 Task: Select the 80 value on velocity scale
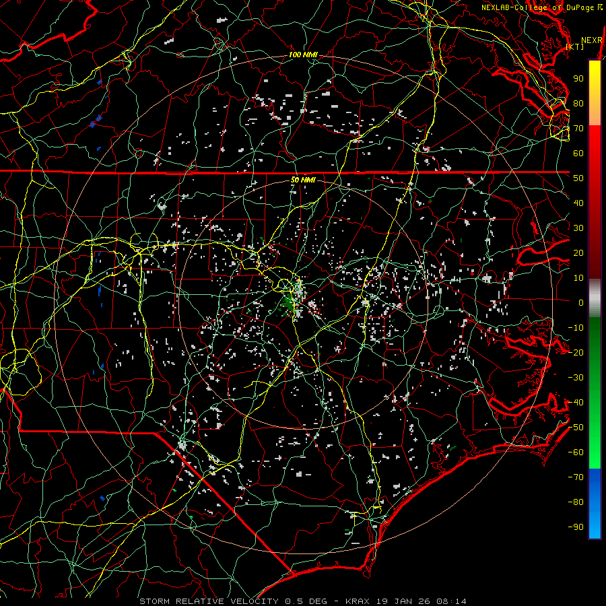578,104
